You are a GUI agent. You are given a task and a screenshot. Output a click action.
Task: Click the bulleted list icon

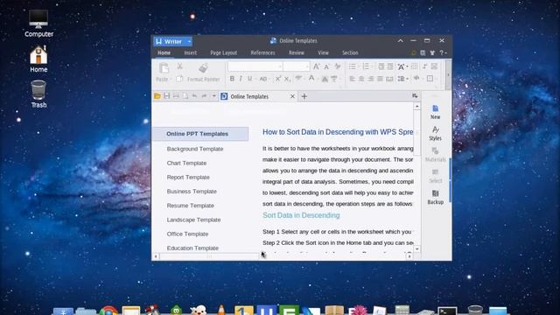point(352,66)
